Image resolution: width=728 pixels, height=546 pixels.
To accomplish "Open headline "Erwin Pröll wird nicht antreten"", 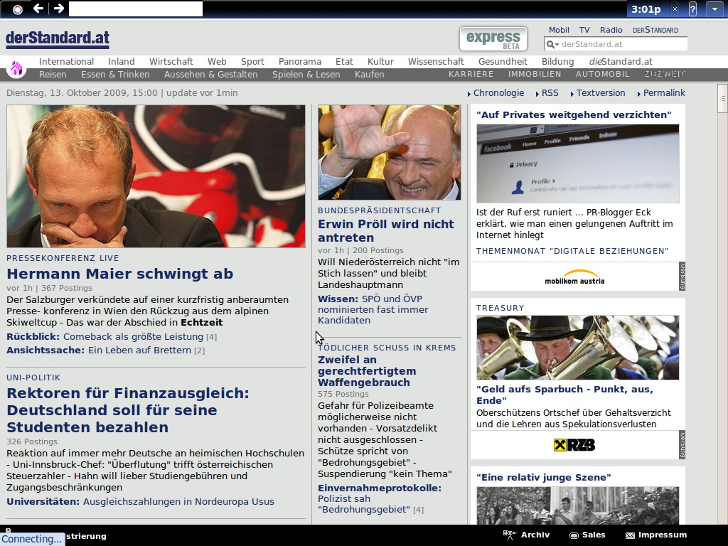I will pyautogui.click(x=386, y=231).
